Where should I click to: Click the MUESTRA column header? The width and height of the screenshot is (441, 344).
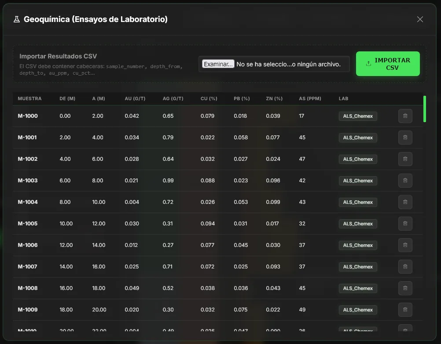pos(29,98)
